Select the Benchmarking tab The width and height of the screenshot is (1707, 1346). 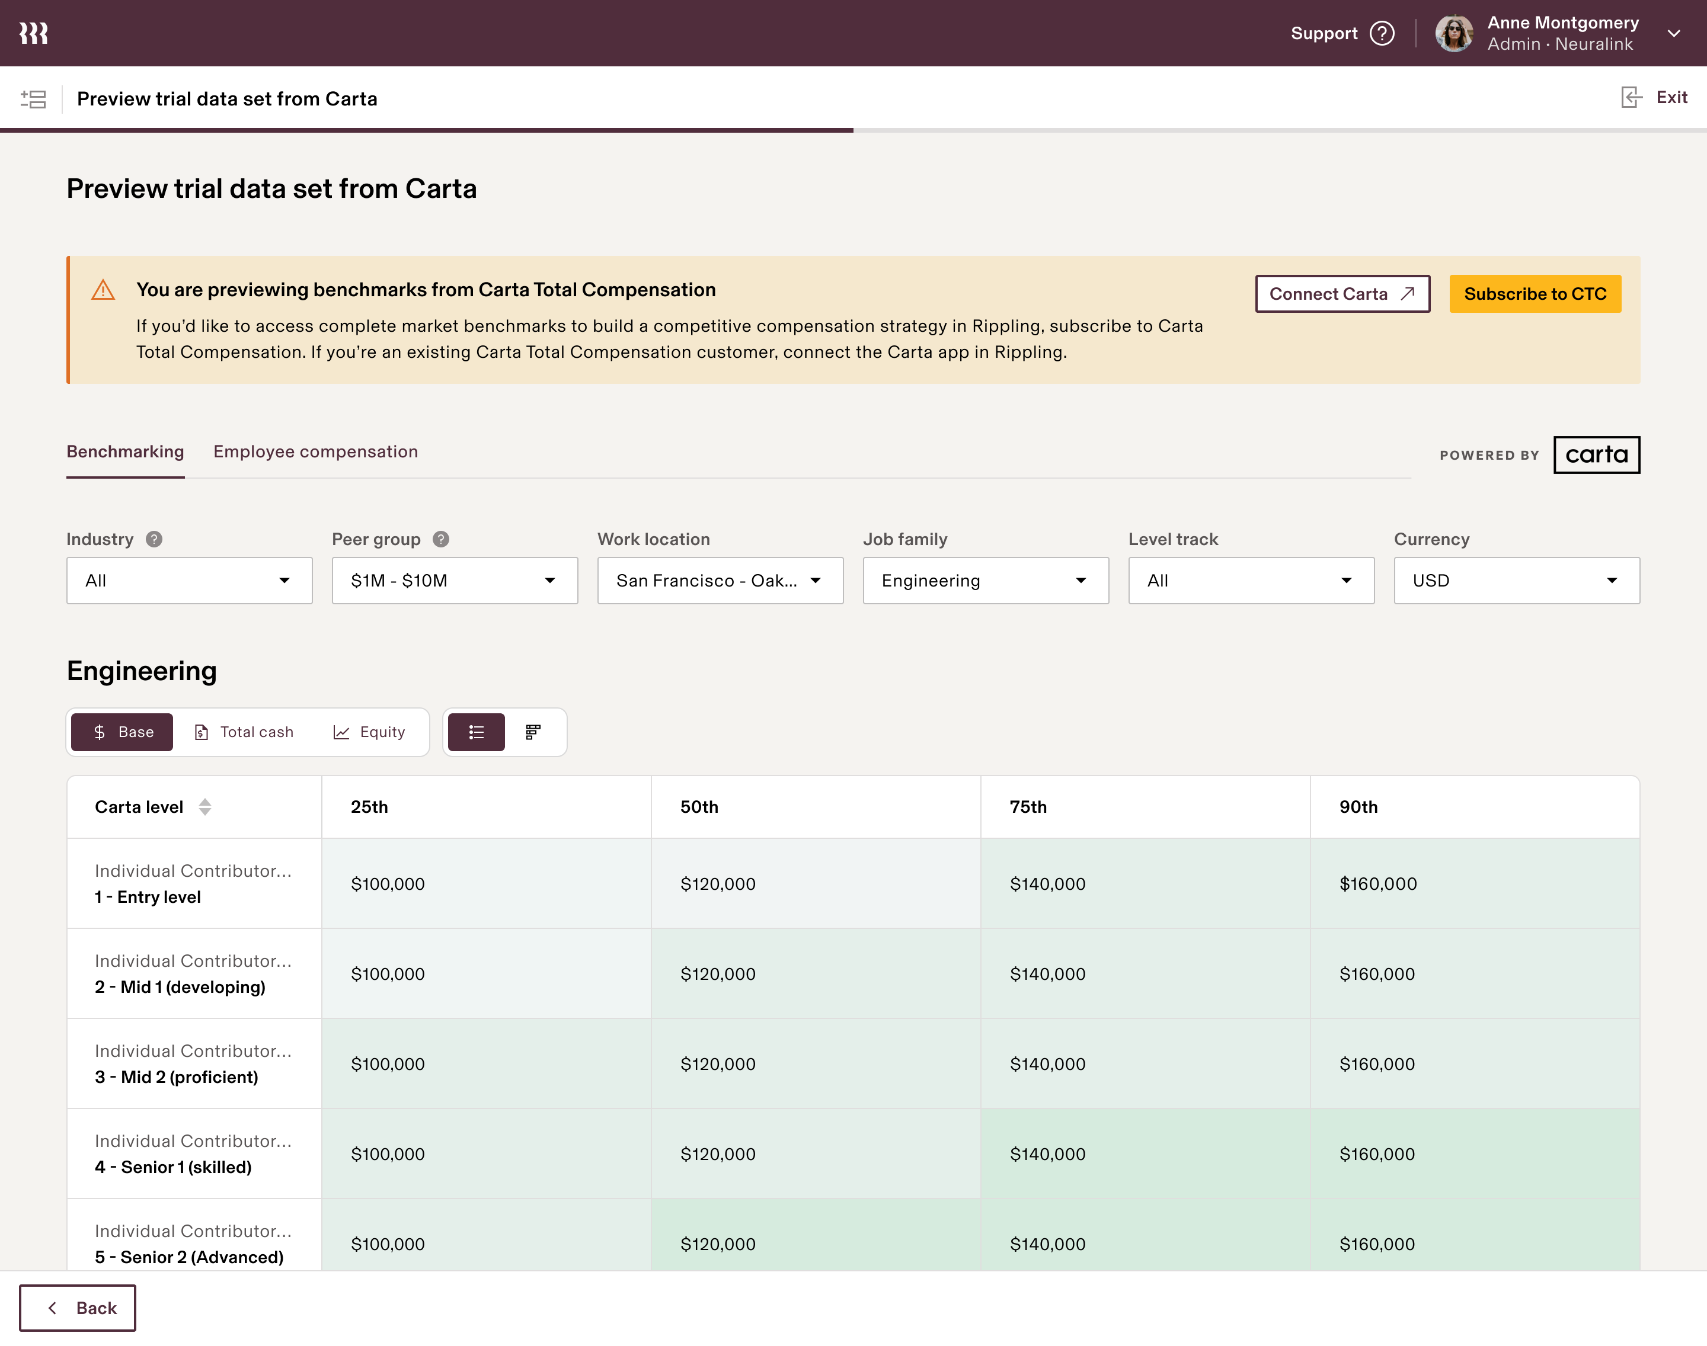point(126,451)
